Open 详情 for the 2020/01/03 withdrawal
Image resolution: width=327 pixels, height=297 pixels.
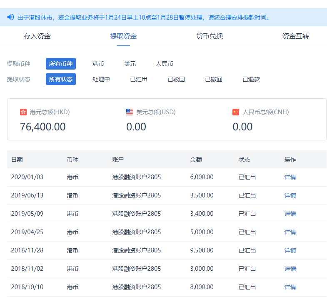tap(290, 177)
